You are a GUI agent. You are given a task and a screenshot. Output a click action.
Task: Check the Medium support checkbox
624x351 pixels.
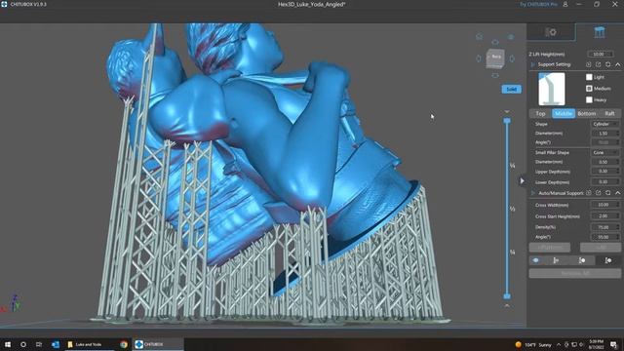[589, 89]
